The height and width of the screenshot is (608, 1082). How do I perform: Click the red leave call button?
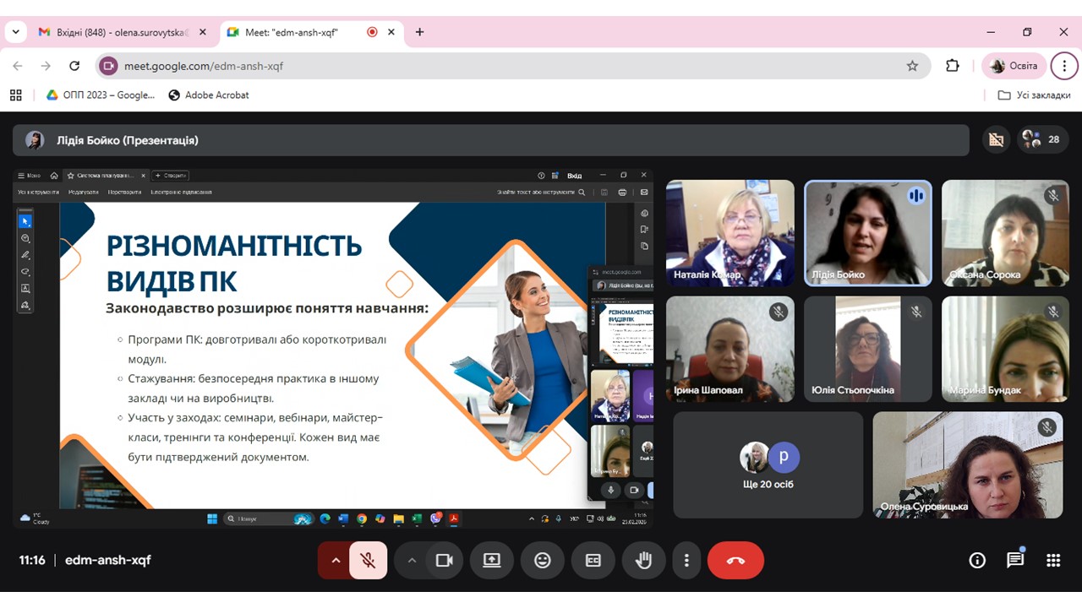735,561
